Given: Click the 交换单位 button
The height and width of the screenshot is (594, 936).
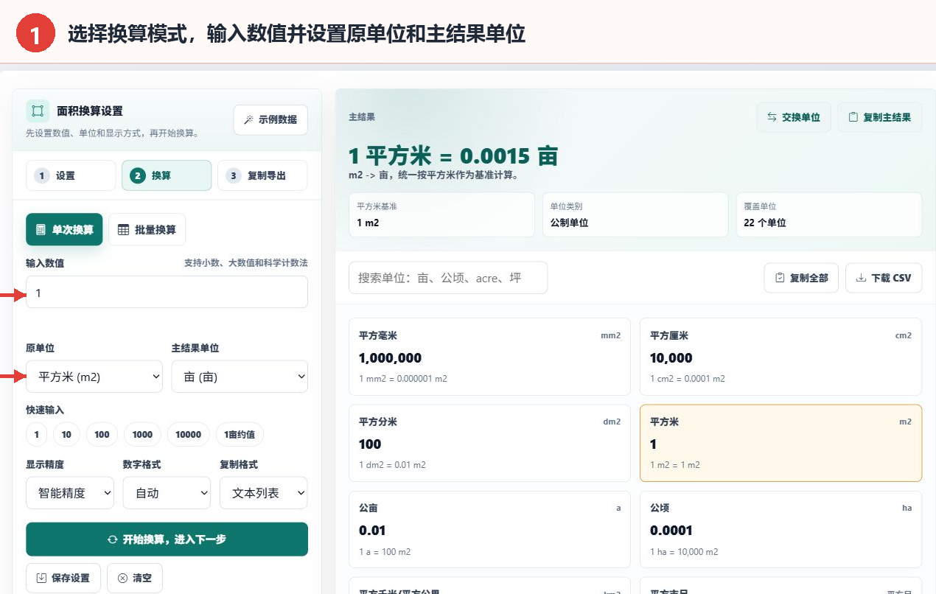Looking at the screenshot, I should pyautogui.click(x=794, y=117).
